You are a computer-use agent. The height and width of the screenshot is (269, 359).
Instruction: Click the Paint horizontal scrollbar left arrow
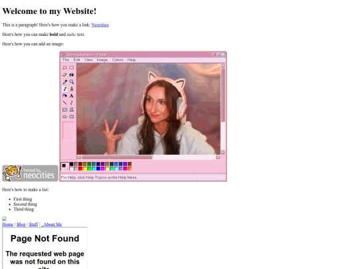[x=79, y=157]
